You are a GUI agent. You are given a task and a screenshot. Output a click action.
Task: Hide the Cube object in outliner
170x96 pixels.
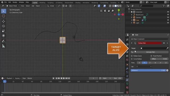pyautogui.click(x=168, y=20)
